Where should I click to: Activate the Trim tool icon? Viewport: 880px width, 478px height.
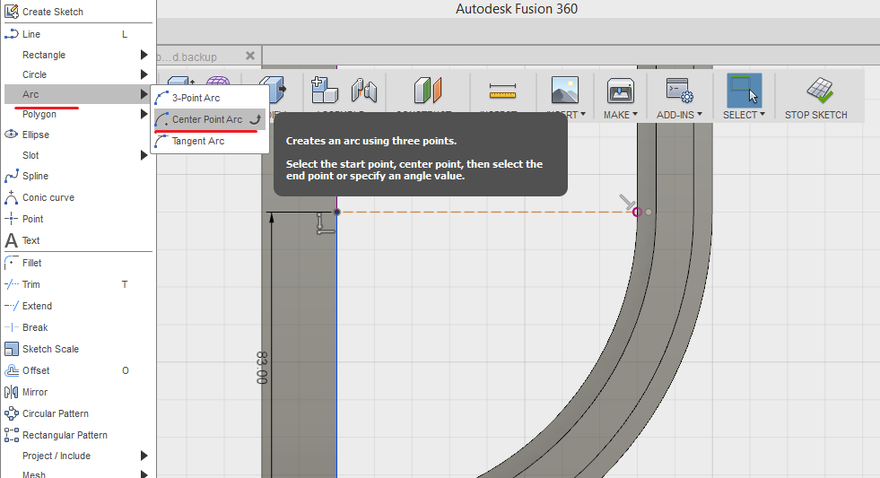[x=12, y=284]
